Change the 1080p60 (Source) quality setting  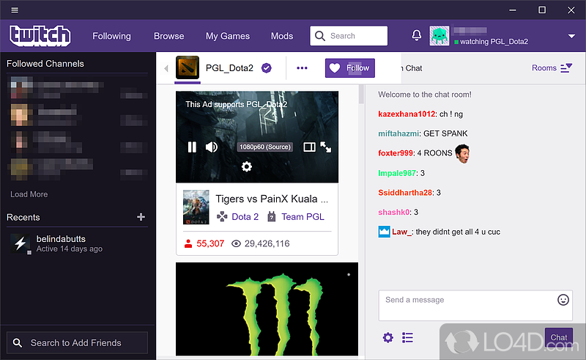pyautogui.click(x=265, y=147)
